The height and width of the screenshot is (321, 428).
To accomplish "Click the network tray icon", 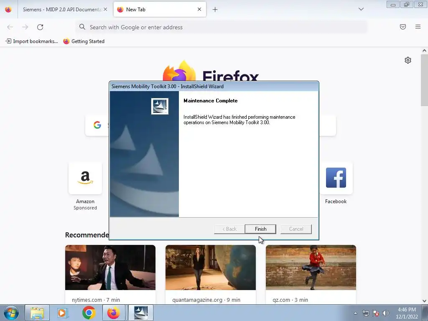I will coord(365,313).
